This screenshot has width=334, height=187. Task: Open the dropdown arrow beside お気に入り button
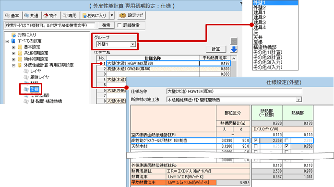pyautogui.click(x=112, y=15)
